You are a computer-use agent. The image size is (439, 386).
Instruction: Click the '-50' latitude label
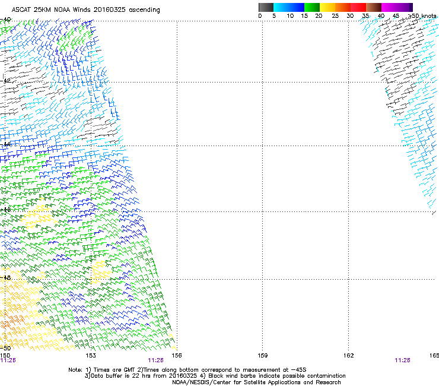(5, 349)
